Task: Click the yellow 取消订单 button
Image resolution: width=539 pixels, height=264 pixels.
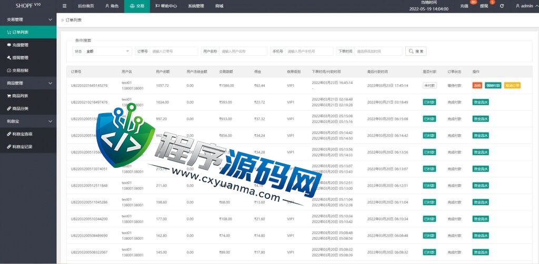Action: (x=512, y=86)
